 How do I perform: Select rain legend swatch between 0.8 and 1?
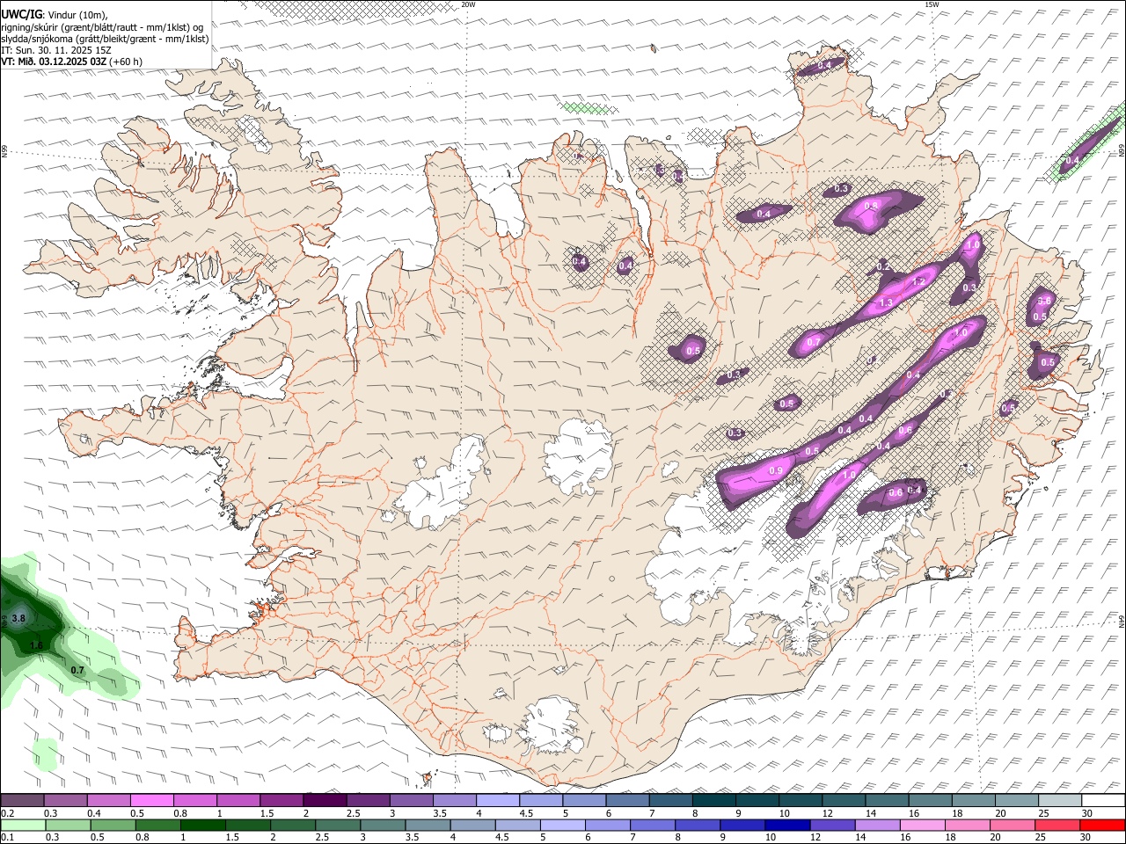pyautogui.click(x=202, y=825)
